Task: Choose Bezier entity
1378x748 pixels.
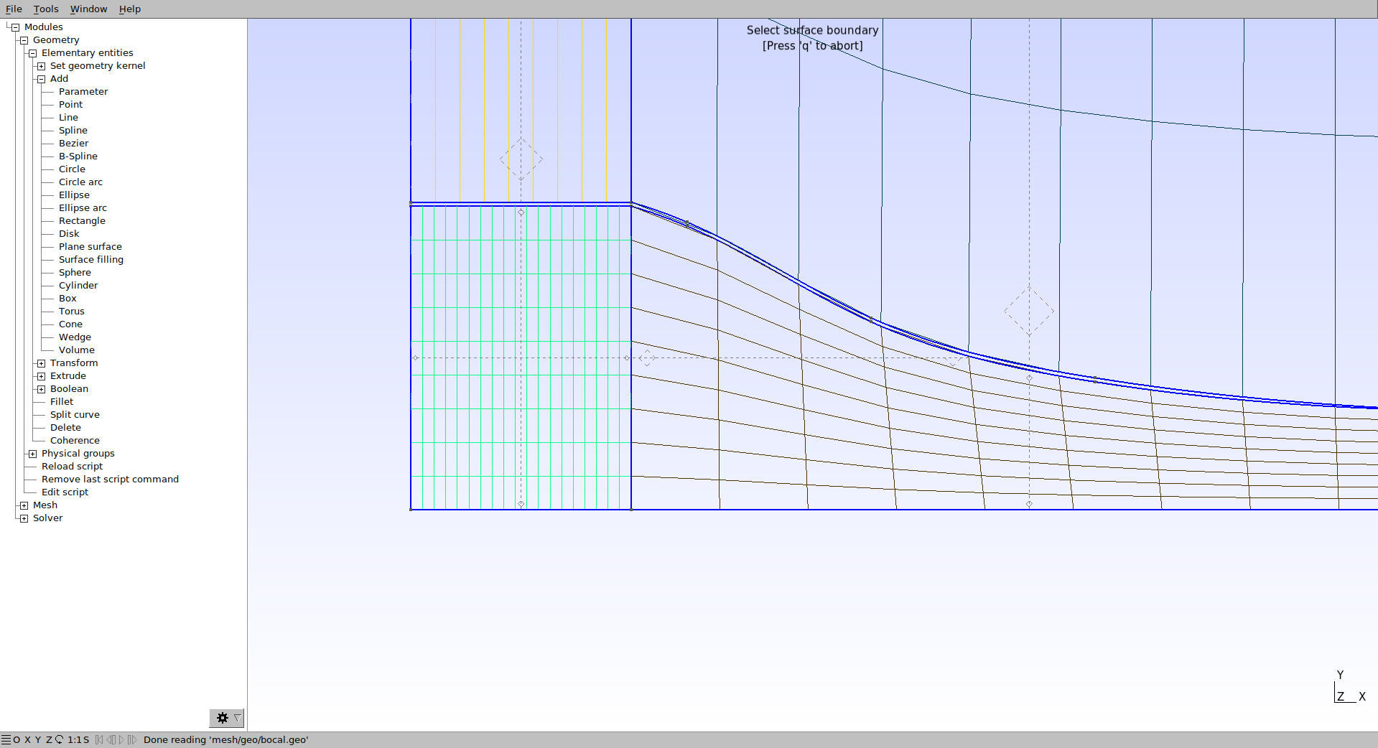Action: 73,144
